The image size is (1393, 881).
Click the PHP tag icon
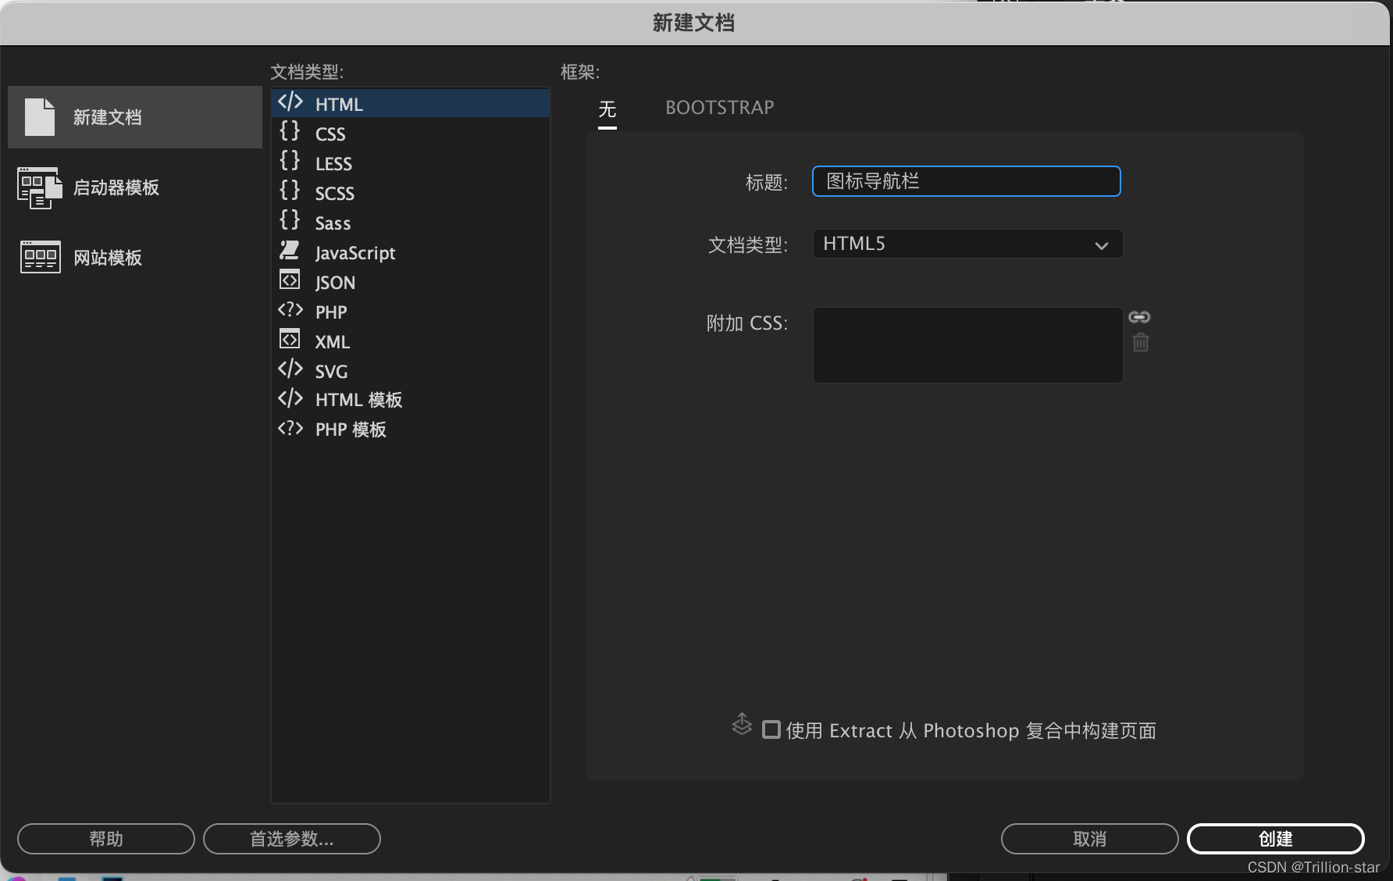(x=290, y=310)
